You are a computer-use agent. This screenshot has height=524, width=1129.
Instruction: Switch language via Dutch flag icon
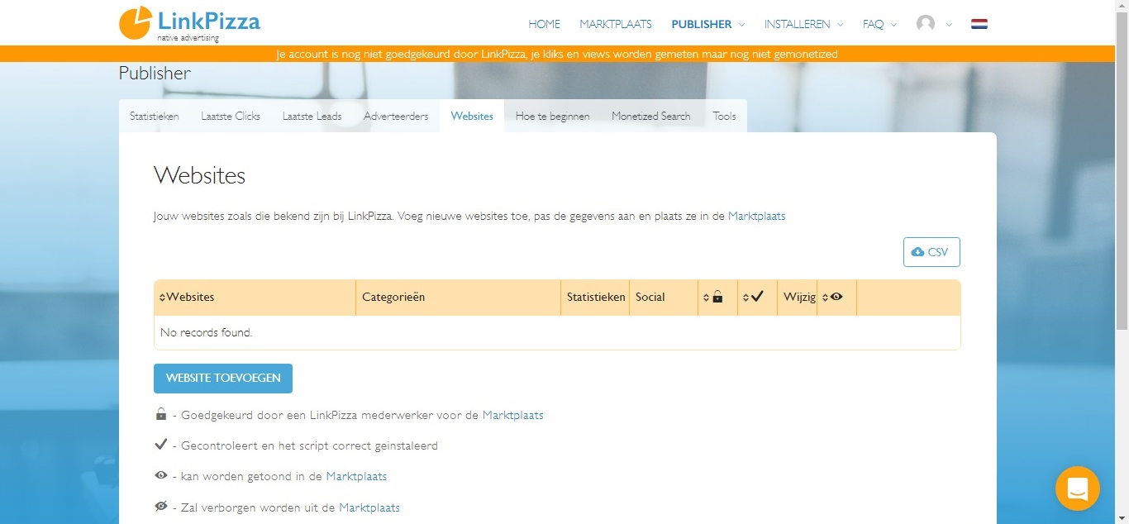[979, 24]
